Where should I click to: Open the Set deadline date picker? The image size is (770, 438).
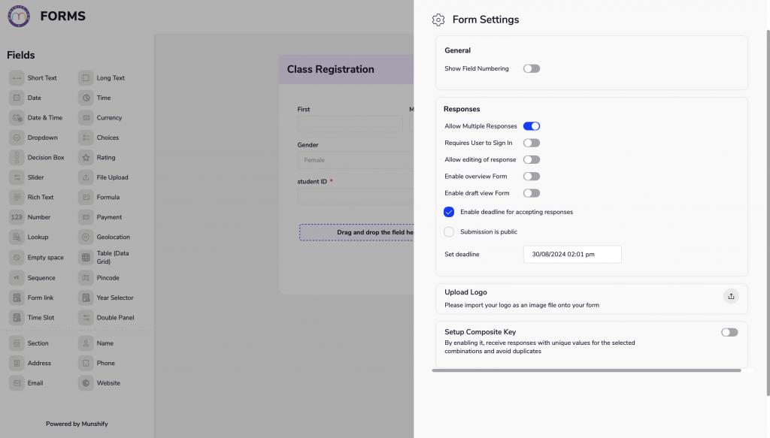point(571,254)
